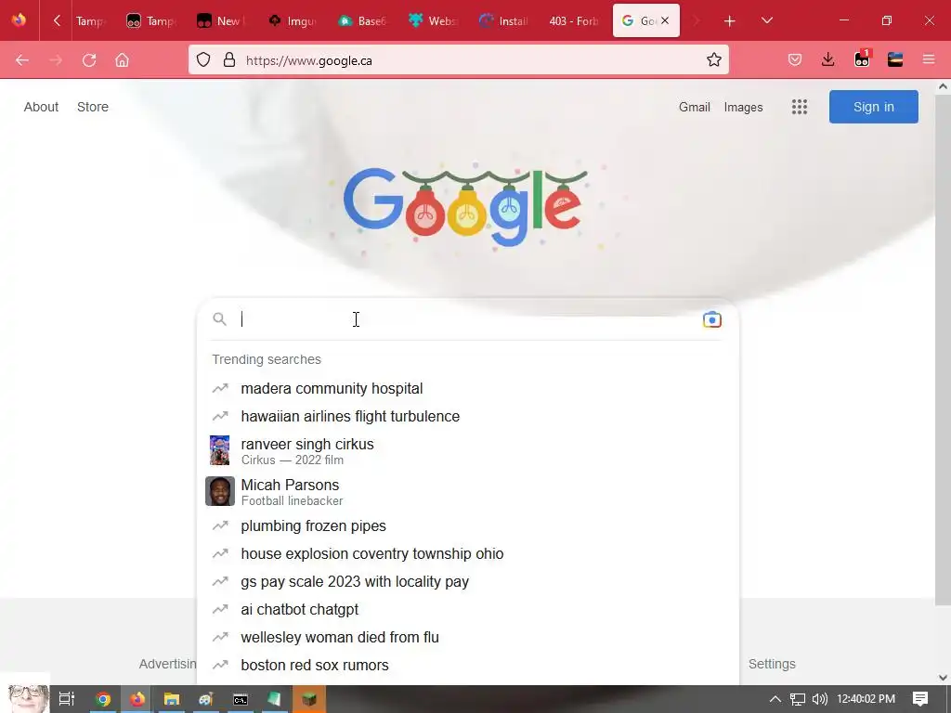The height and width of the screenshot is (713, 951).
Task: Open the Gmail link
Action: [695, 107]
